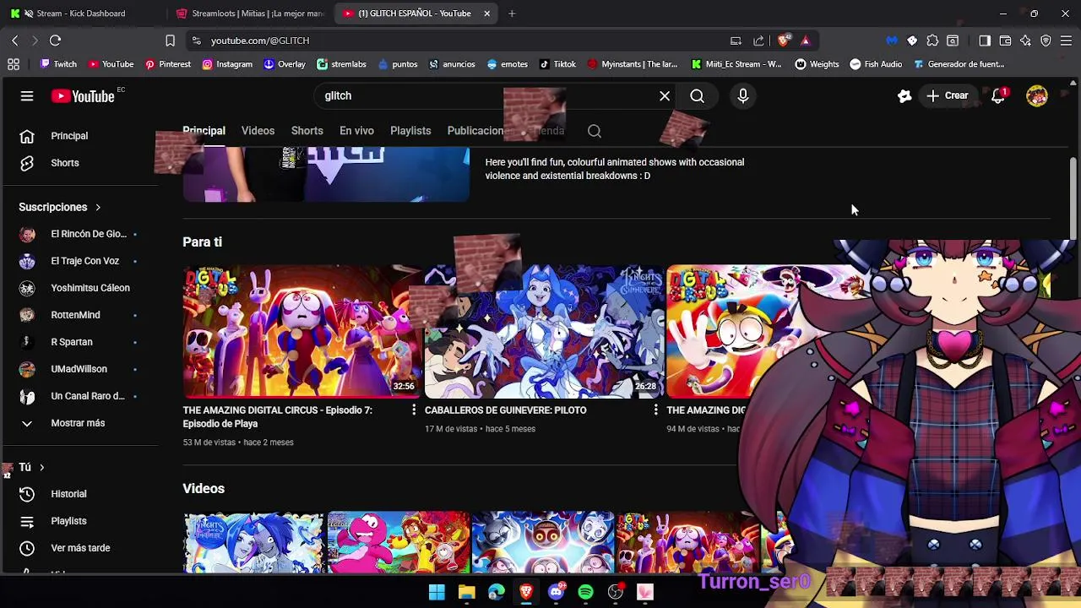1081x608 pixels.
Task: Select the Principal channel tab
Action: [x=204, y=131]
